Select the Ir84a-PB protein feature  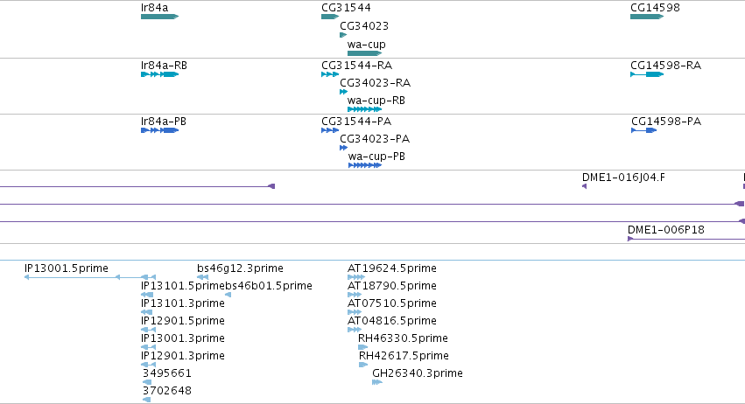point(159,130)
